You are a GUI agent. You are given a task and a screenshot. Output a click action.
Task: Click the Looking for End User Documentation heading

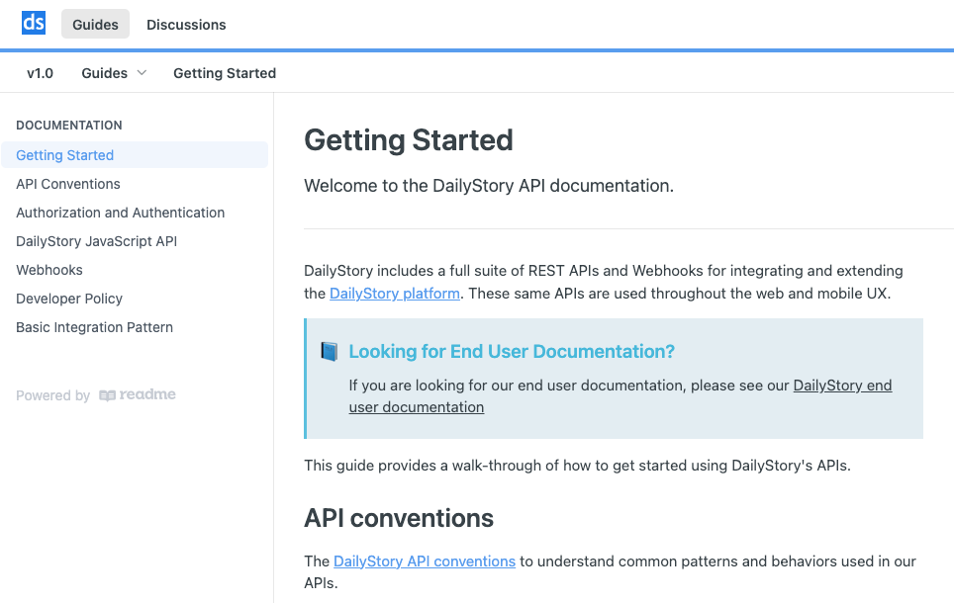point(512,351)
